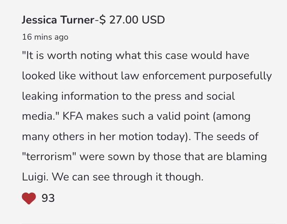The width and height of the screenshot is (287, 224).
Task: Click the name "Luigi" in the last line
Action: (x=35, y=177)
